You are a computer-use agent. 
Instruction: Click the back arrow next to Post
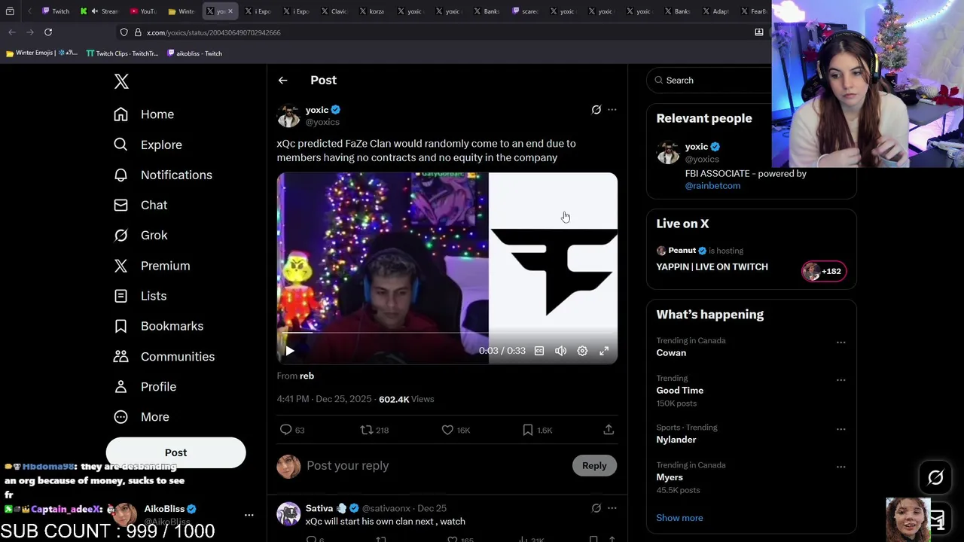[282, 81]
